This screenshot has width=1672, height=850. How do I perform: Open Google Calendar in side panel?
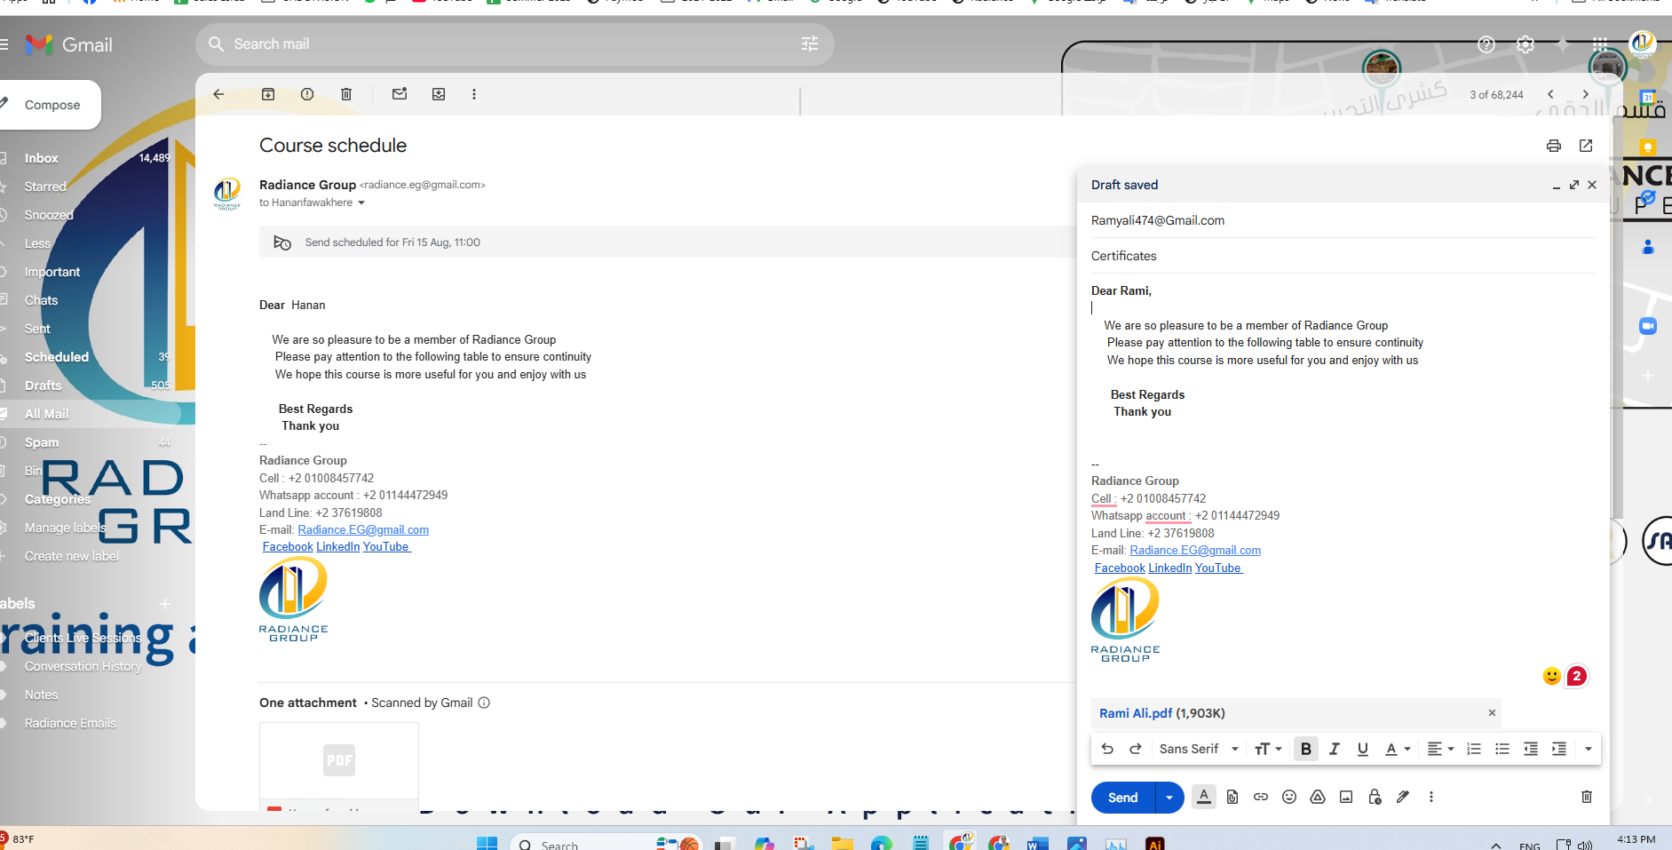tap(1648, 98)
